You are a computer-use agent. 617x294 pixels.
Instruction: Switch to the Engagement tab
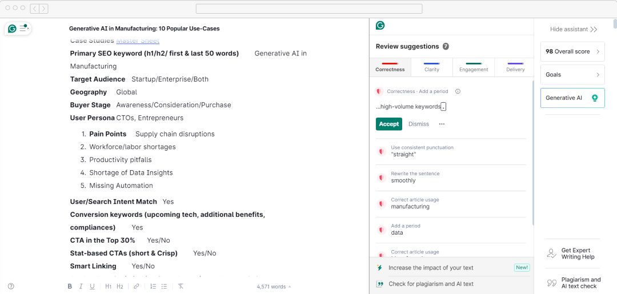coord(474,67)
